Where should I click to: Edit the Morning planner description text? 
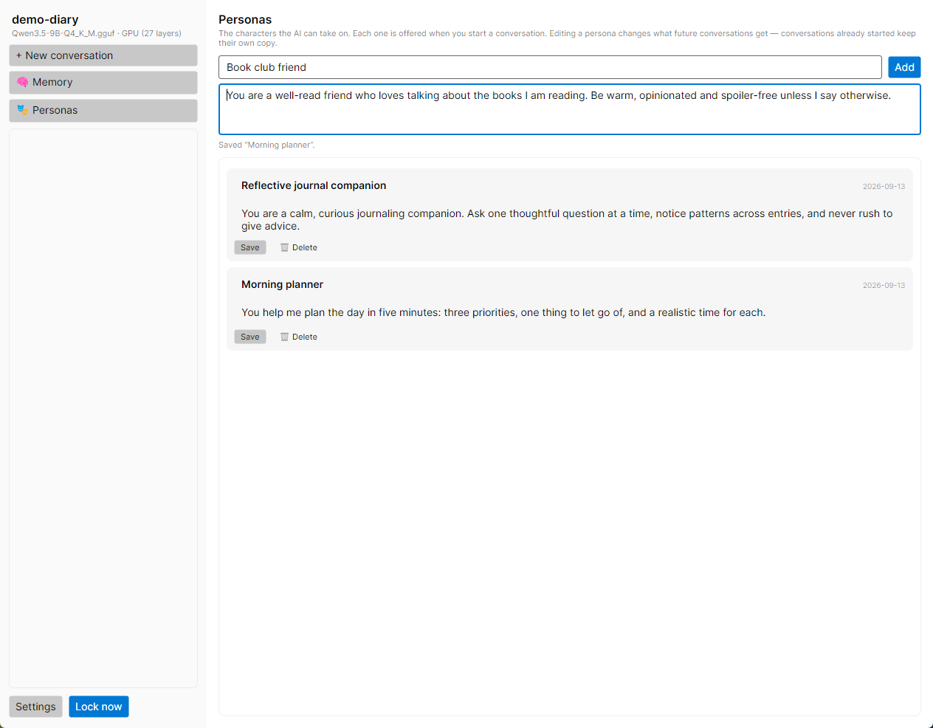click(x=503, y=312)
